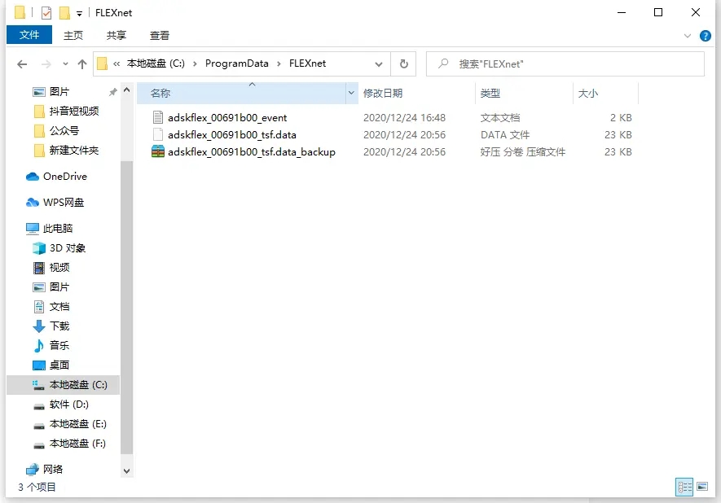Open OneDrive in navigation pane

click(65, 177)
